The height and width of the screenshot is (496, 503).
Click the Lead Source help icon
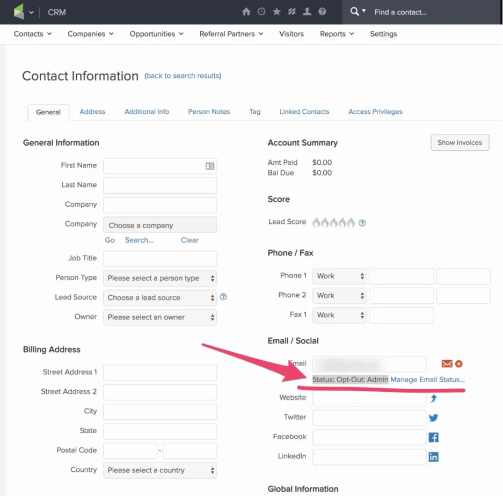223,297
